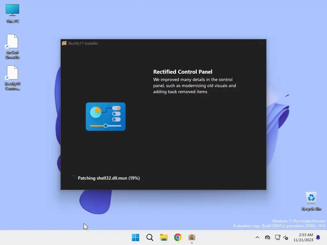Select the Recycle Bin desktop icon
Screen dimensions: 327x245
[311, 201]
